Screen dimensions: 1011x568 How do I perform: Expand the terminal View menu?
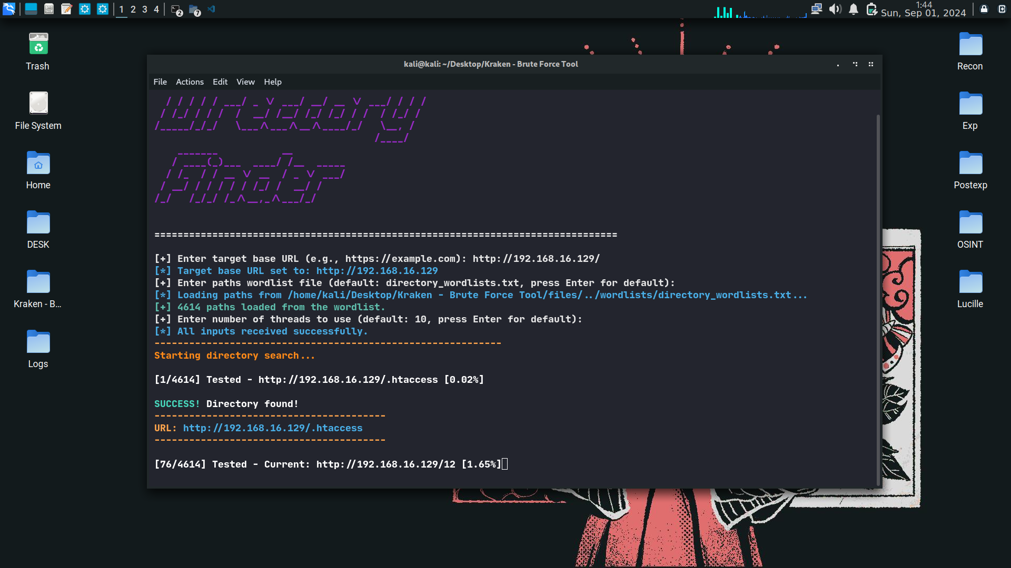245,82
